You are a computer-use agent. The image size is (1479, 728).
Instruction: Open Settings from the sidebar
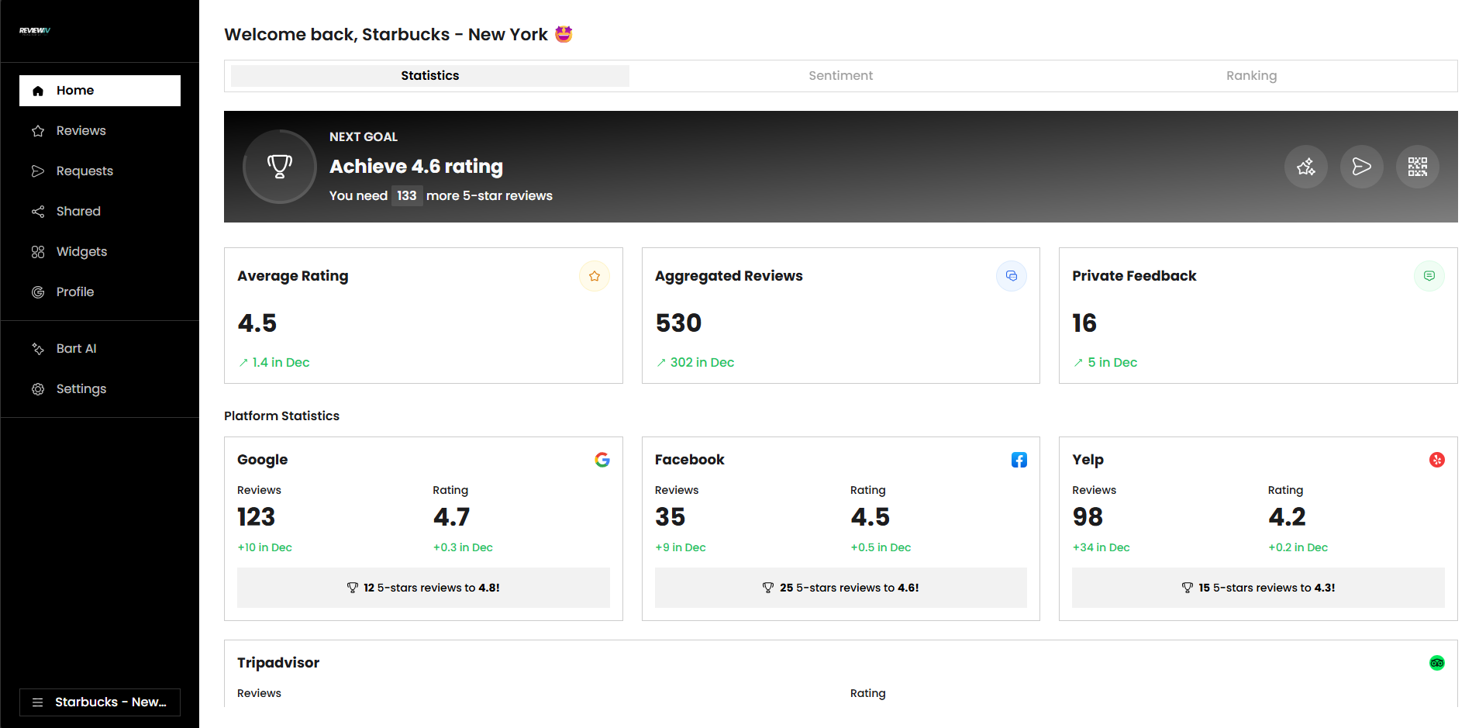(100, 389)
